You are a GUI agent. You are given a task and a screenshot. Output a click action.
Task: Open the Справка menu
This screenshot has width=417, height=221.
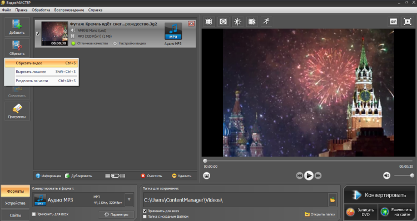pos(95,10)
